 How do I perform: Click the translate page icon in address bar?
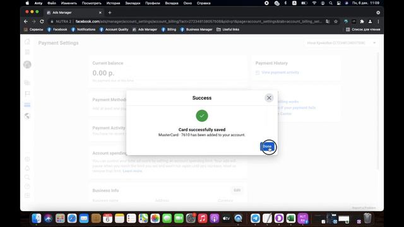tap(328, 21)
